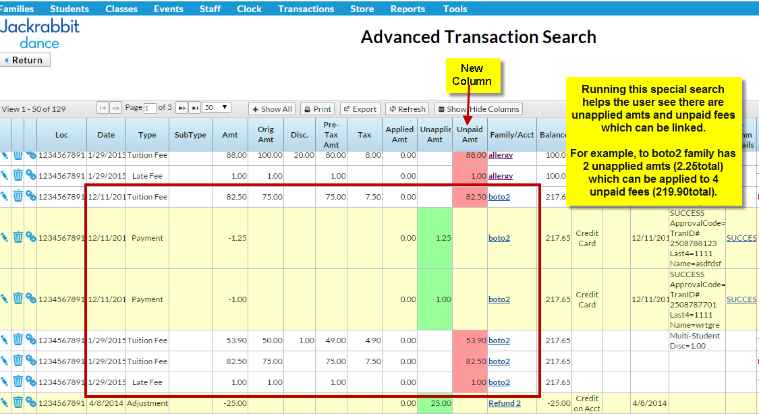Open the Students menu

69,9
